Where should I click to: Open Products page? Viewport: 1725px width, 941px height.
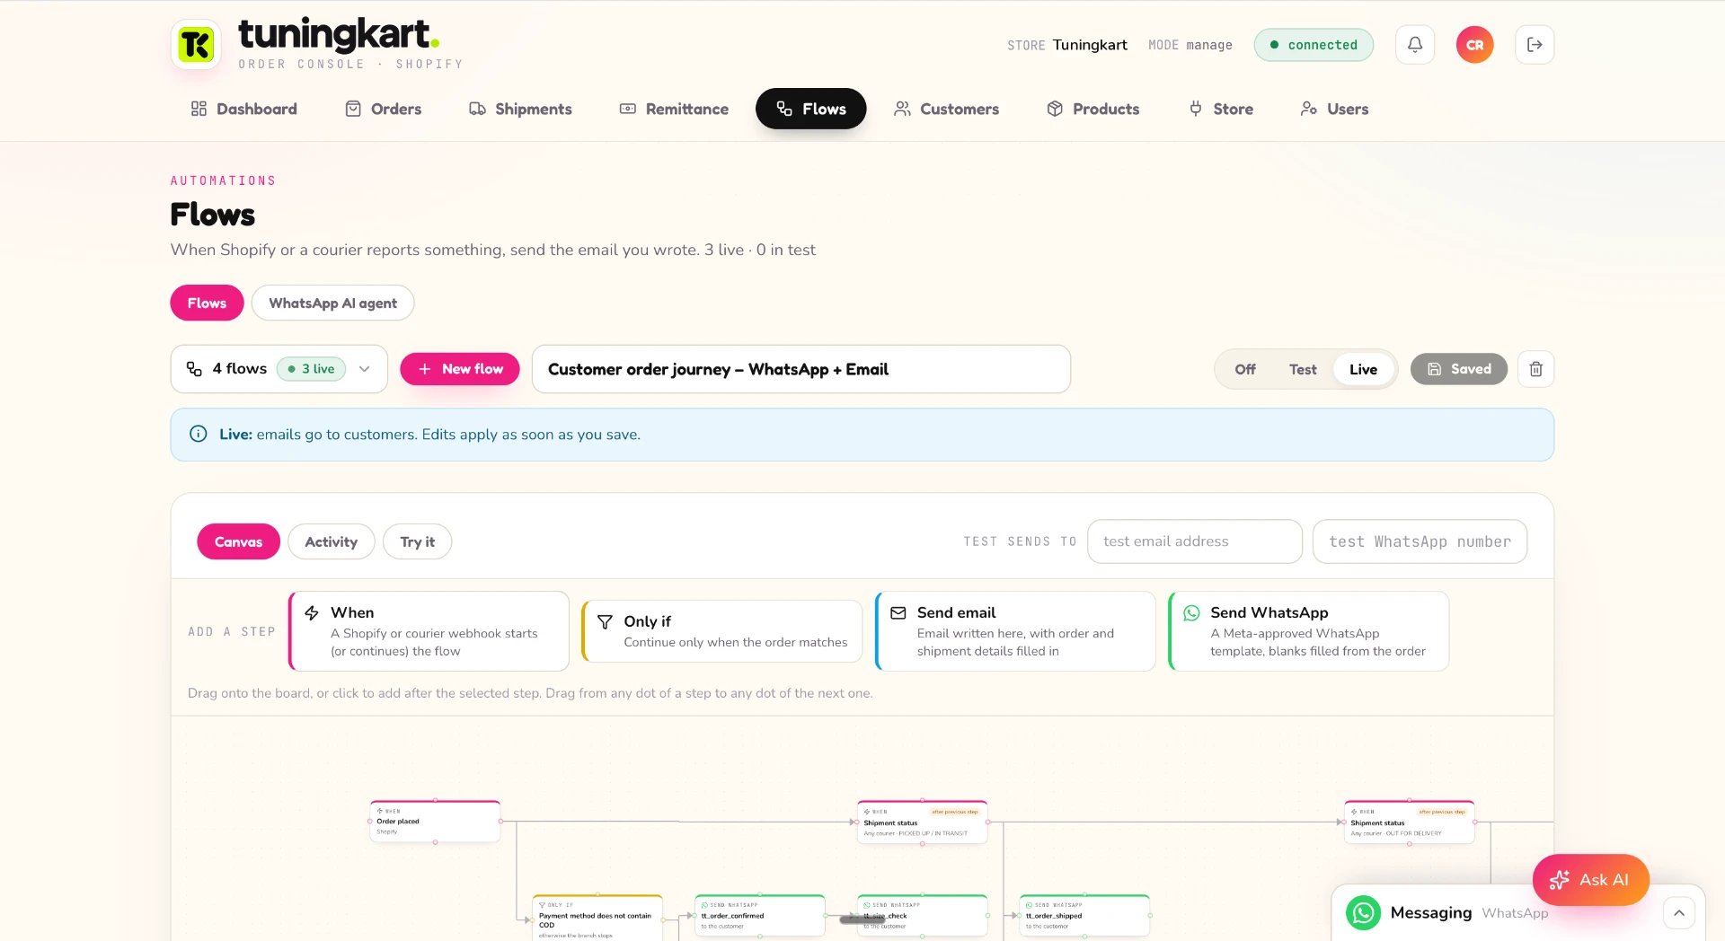tap(1092, 109)
